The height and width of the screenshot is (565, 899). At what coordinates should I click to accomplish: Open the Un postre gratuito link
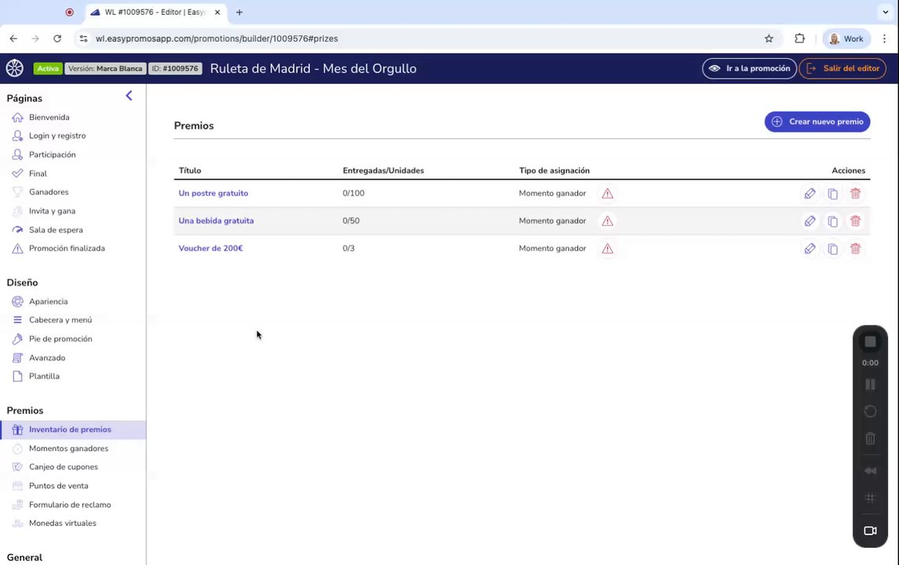[213, 193]
